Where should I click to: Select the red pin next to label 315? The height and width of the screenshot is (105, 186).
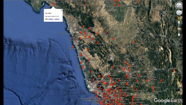(x=92, y=72)
